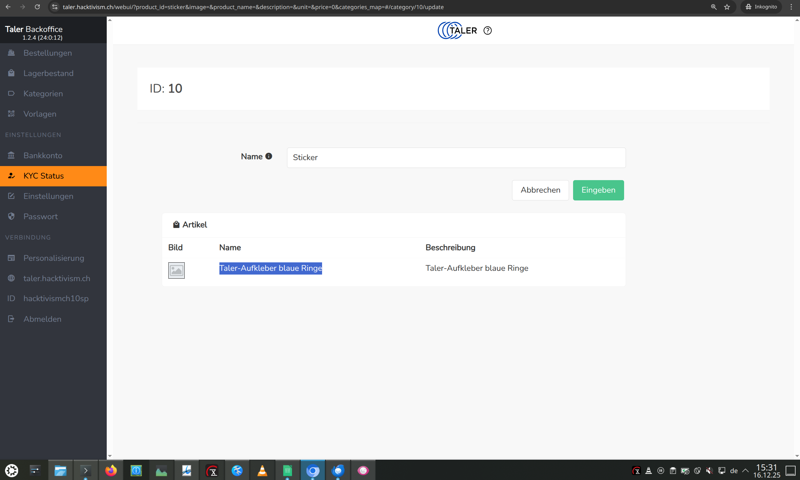Screen dimensions: 800x480
Task: Go to Lagerbestand section
Action: pos(48,73)
